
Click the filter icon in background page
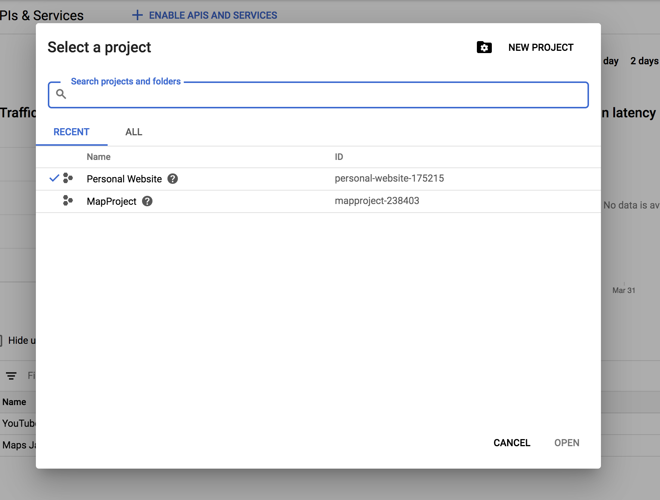(x=11, y=376)
